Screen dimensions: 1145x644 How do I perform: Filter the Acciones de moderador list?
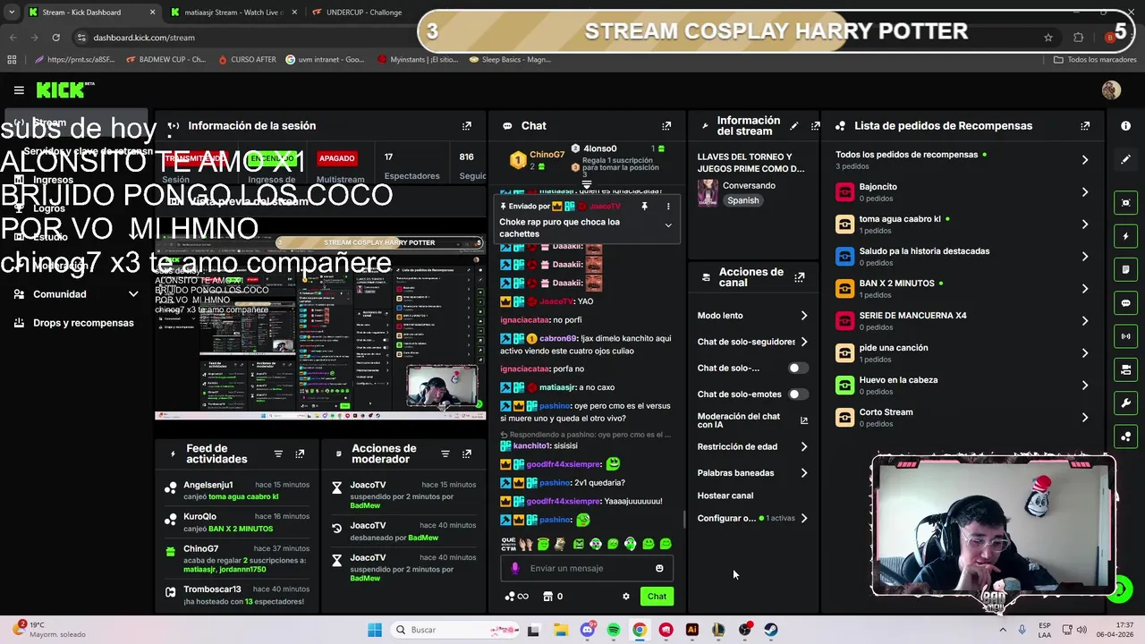pos(445,454)
